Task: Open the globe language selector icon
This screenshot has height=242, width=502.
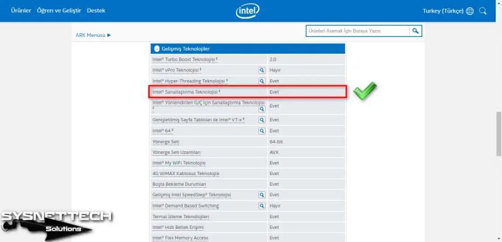Action: pyautogui.click(x=470, y=11)
